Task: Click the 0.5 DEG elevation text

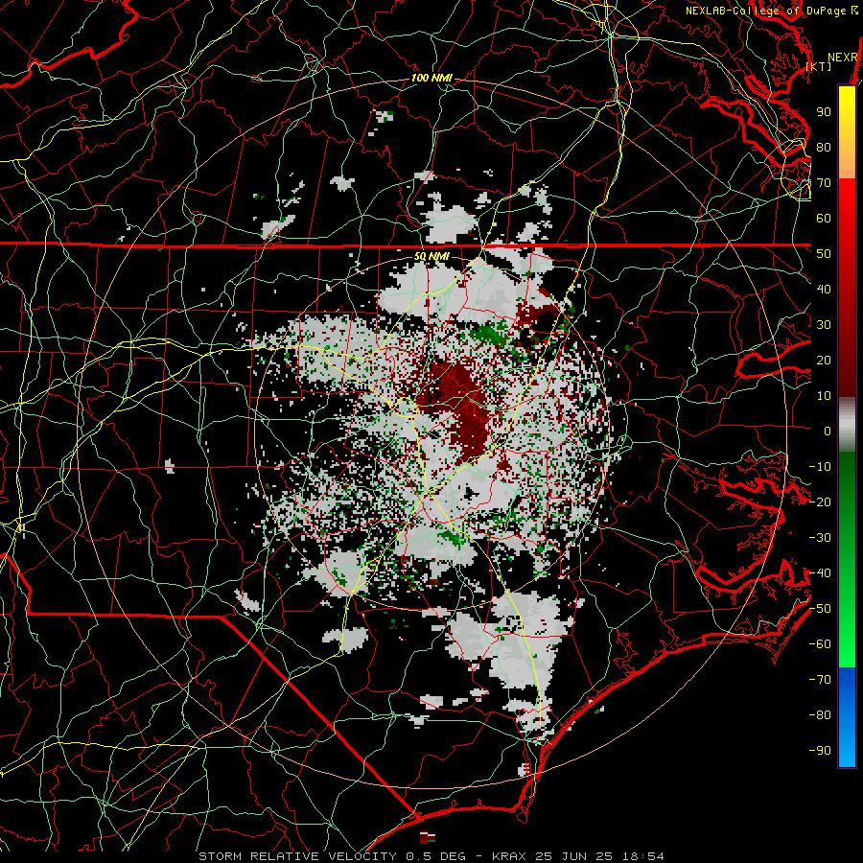Action: [x=435, y=856]
